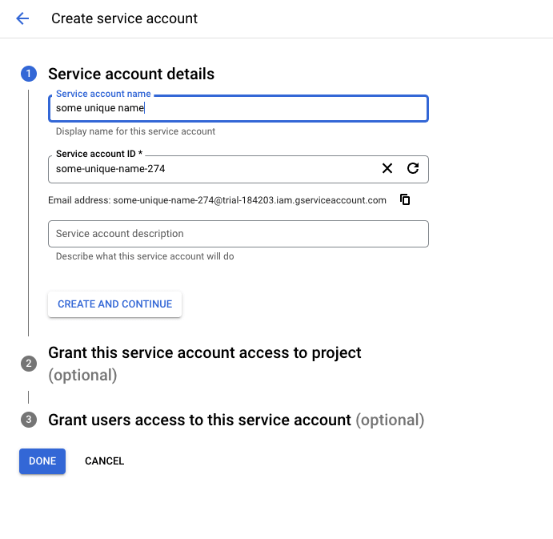Click the Service account description field
Viewport: 553px width, 539px height.
238,234
